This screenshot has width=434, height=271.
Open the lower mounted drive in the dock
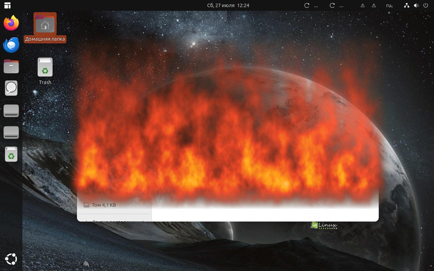pos(11,132)
